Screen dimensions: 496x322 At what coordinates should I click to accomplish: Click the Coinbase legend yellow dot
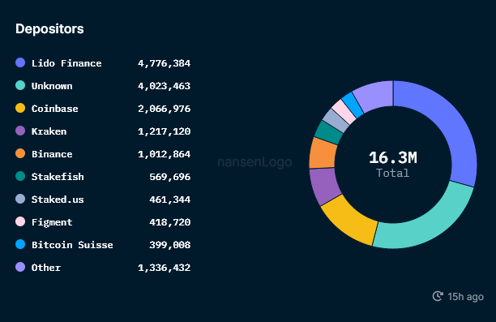point(20,108)
